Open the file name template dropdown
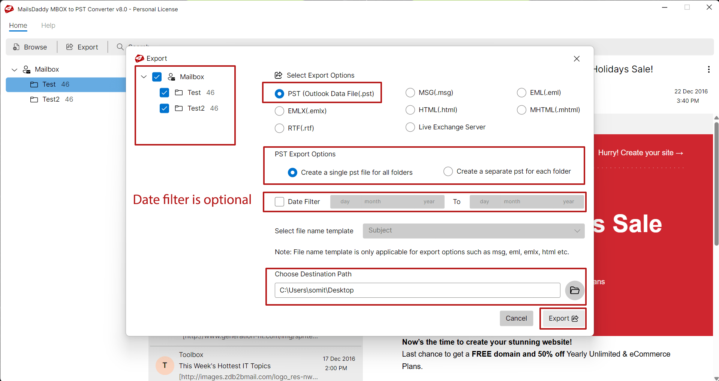 tap(473, 231)
